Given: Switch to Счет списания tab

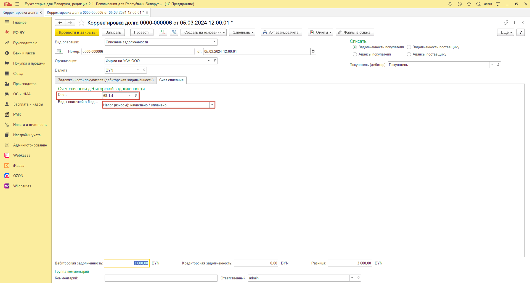Looking at the screenshot, I should [x=171, y=80].
